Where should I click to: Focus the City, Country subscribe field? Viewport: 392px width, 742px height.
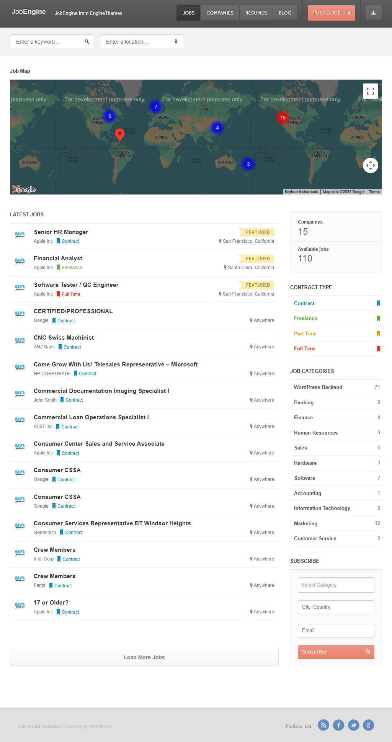pos(336,607)
